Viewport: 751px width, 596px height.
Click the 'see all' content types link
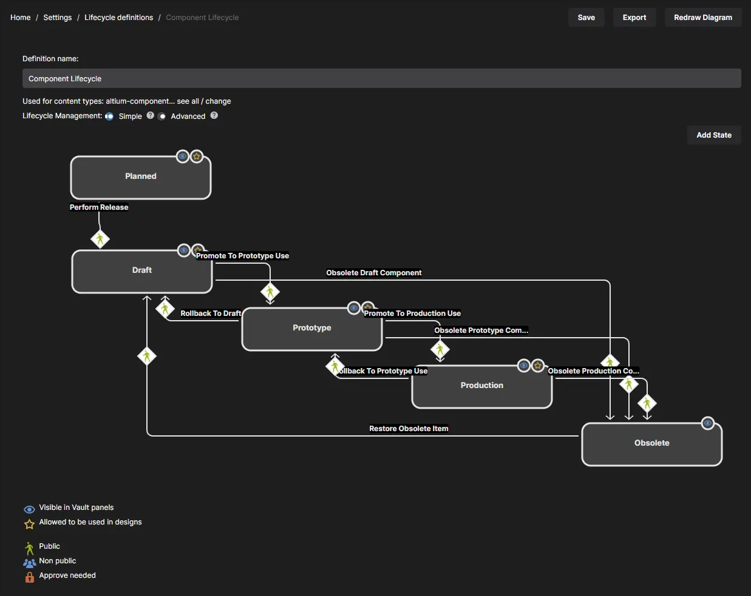point(188,101)
